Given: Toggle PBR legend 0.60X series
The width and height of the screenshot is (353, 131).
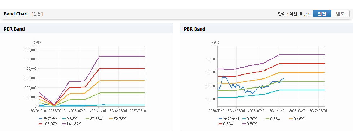Looking at the screenshot, I should pyautogui.click(x=249, y=123).
